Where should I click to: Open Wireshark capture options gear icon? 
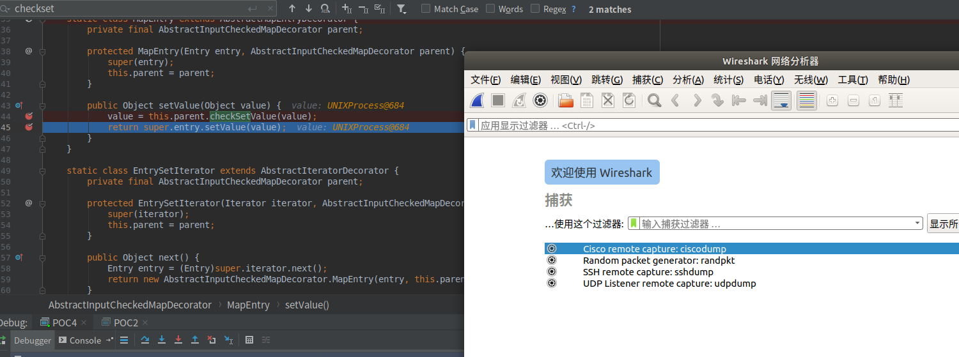540,100
